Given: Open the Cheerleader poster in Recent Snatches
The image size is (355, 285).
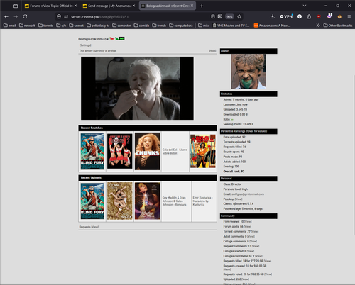Looking at the screenshot, I should [x=120, y=152].
